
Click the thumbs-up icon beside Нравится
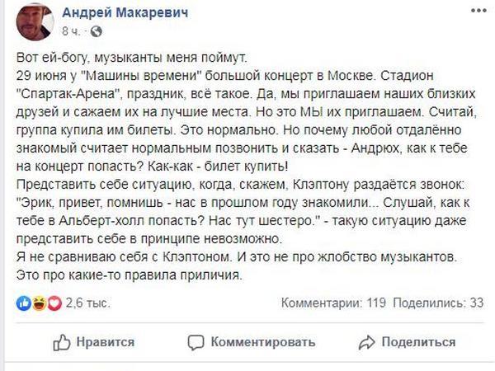click(x=61, y=342)
